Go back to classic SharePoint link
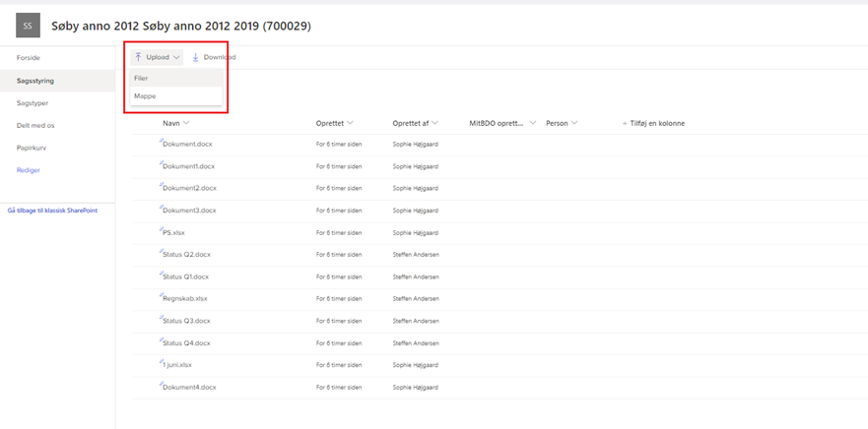868x429 pixels. pos(52,211)
